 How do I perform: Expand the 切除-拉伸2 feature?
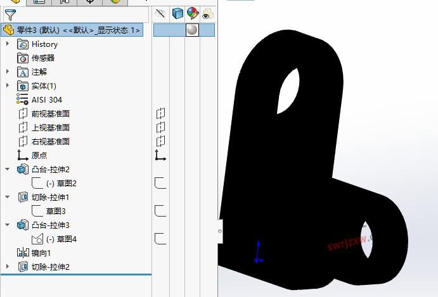pyautogui.click(x=8, y=267)
